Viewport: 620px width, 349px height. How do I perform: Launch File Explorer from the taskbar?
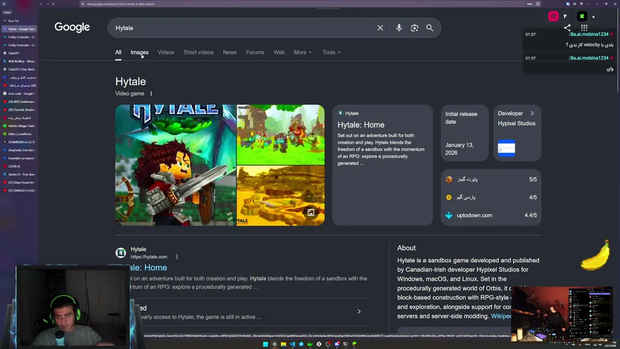(x=283, y=344)
